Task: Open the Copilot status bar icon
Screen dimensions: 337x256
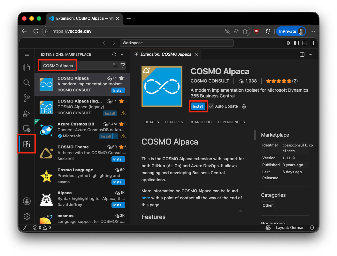Action: click(x=268, y=228)
